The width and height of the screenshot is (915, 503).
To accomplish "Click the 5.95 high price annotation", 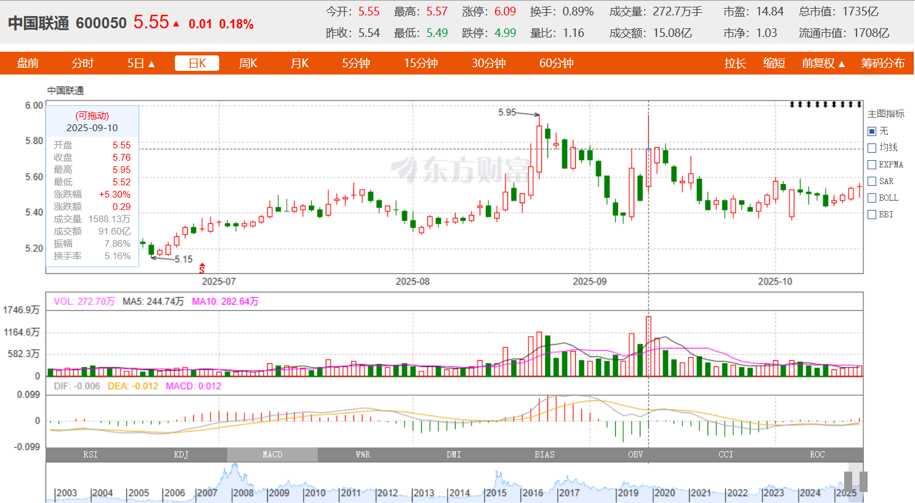I will (x=507, y=112).
